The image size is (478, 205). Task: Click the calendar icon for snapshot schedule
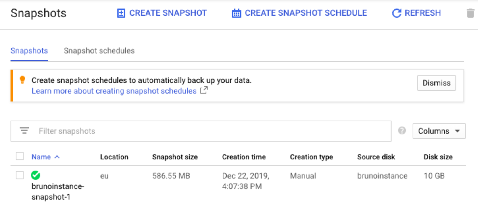point(237,13)
